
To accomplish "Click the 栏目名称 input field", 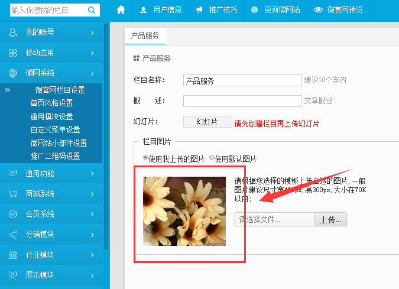I will coord(242,80).
